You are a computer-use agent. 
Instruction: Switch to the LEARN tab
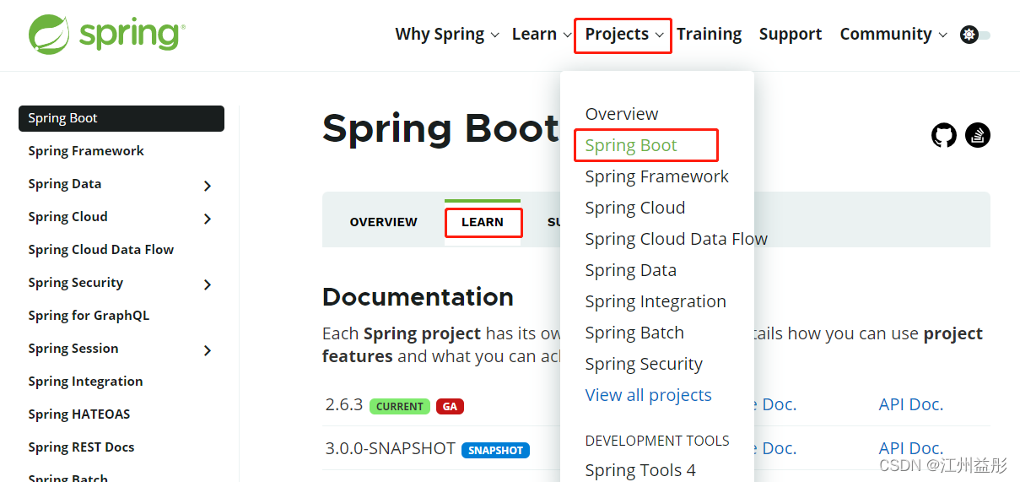pyautogui.click(x=483, y=222)
